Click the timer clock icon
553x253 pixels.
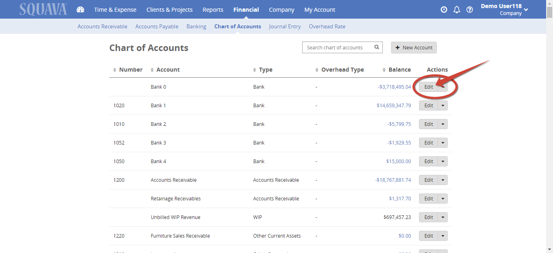pyautogui.click(x=444, y=10)
